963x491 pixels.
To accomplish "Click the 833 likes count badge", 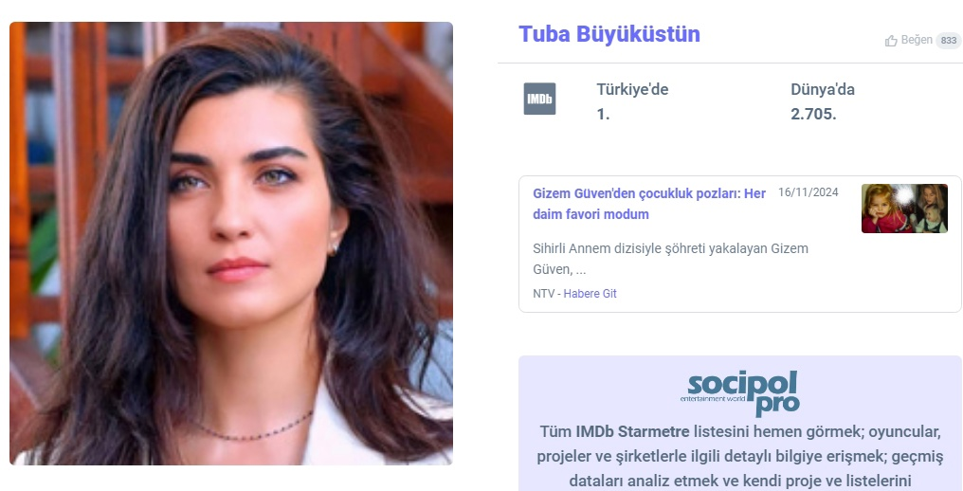I will coord(948,41).
